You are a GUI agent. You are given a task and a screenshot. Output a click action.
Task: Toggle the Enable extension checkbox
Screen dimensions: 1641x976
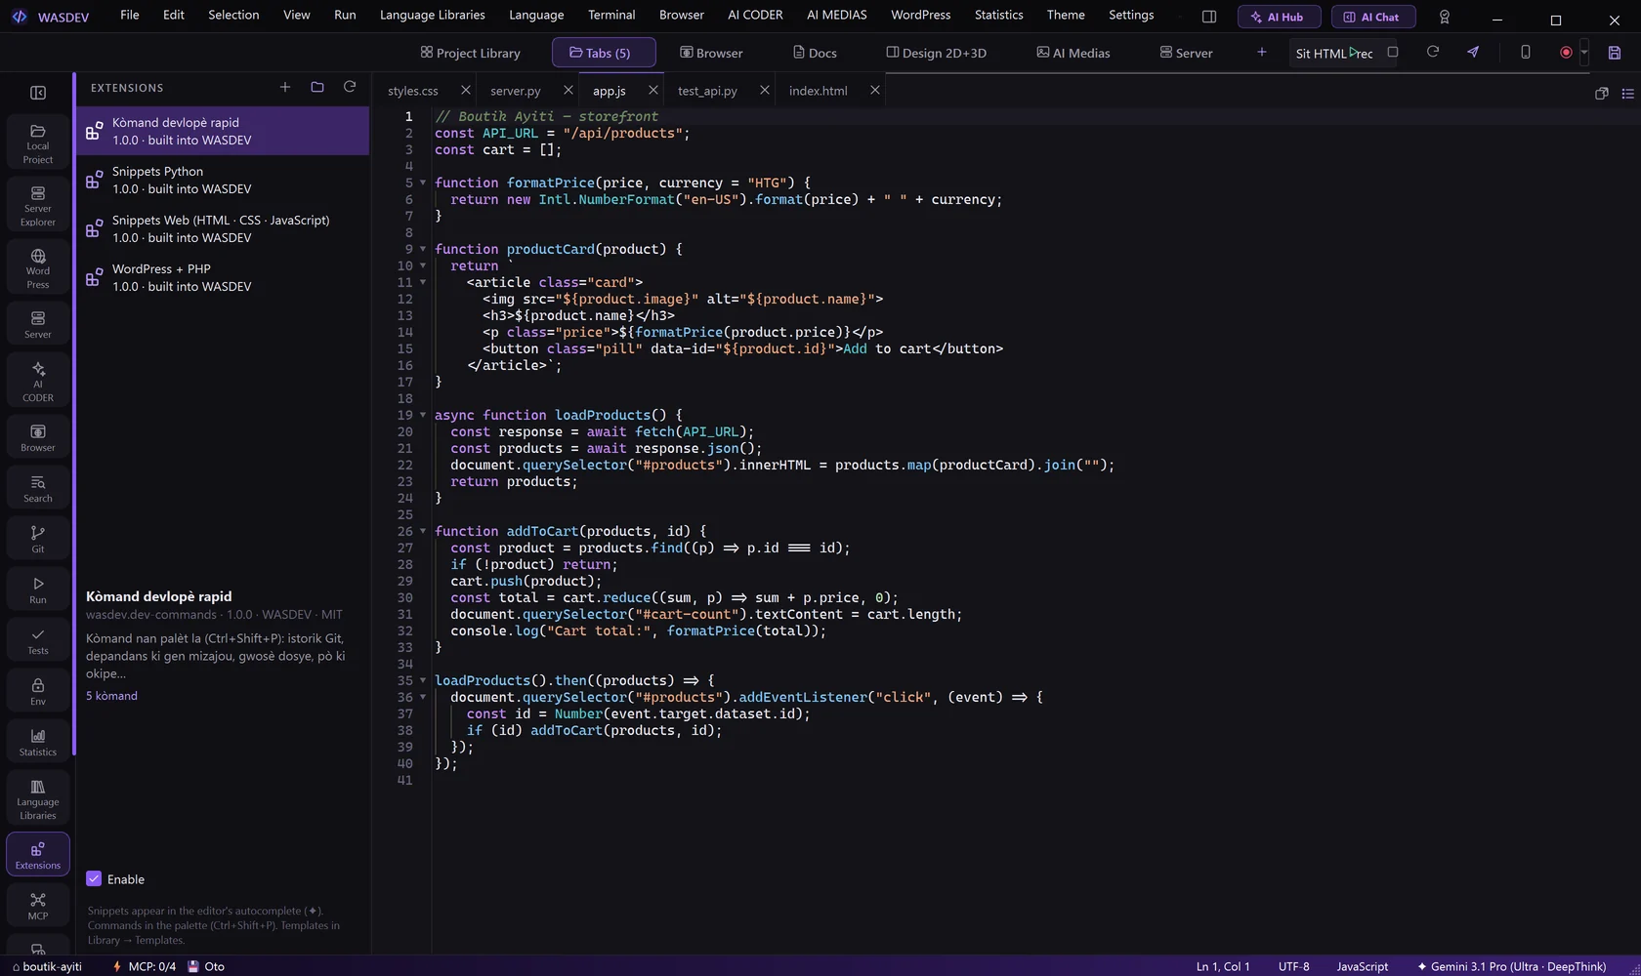(94, 878)
